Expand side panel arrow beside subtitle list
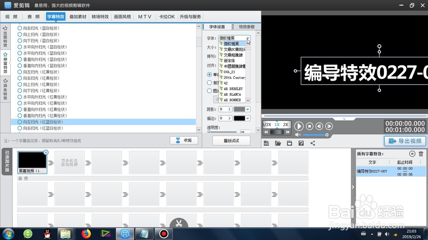The height and width of the screenshot is (240, 428). click(353, 187)
